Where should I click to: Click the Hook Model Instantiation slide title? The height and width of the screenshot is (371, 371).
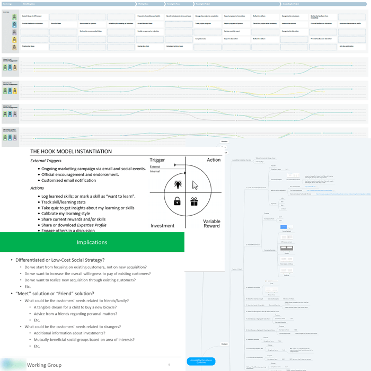click(71, 151)
